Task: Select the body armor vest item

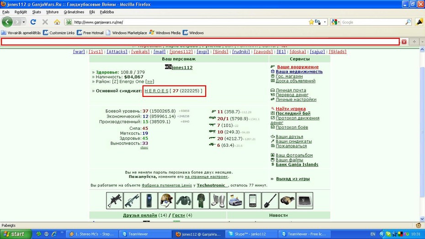Action: click(184, 201)
